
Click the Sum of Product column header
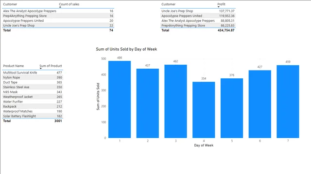pyautogui.click(x=51, y=66)
